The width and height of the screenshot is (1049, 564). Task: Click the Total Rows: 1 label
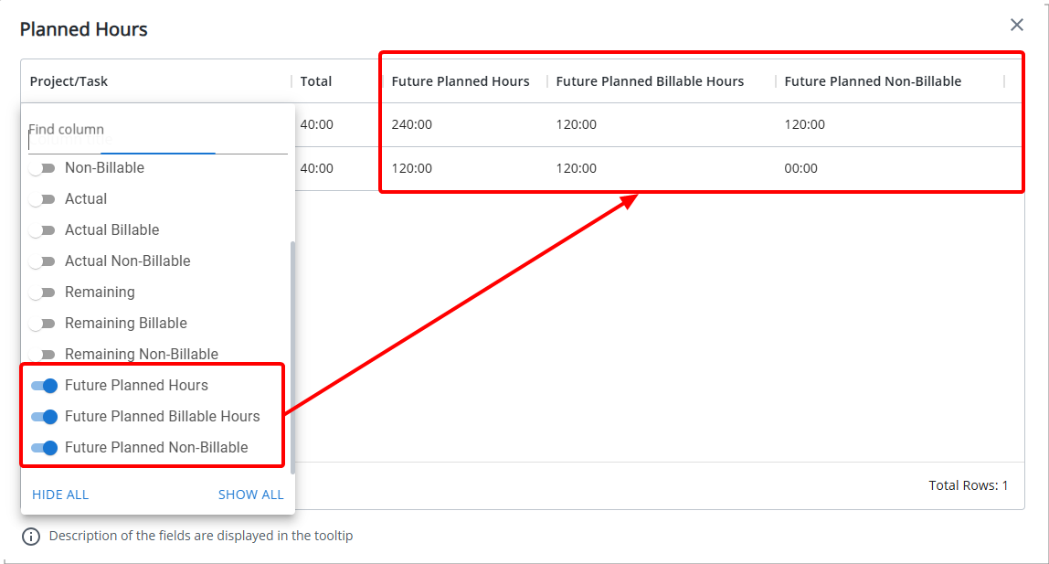coord(968,485)
